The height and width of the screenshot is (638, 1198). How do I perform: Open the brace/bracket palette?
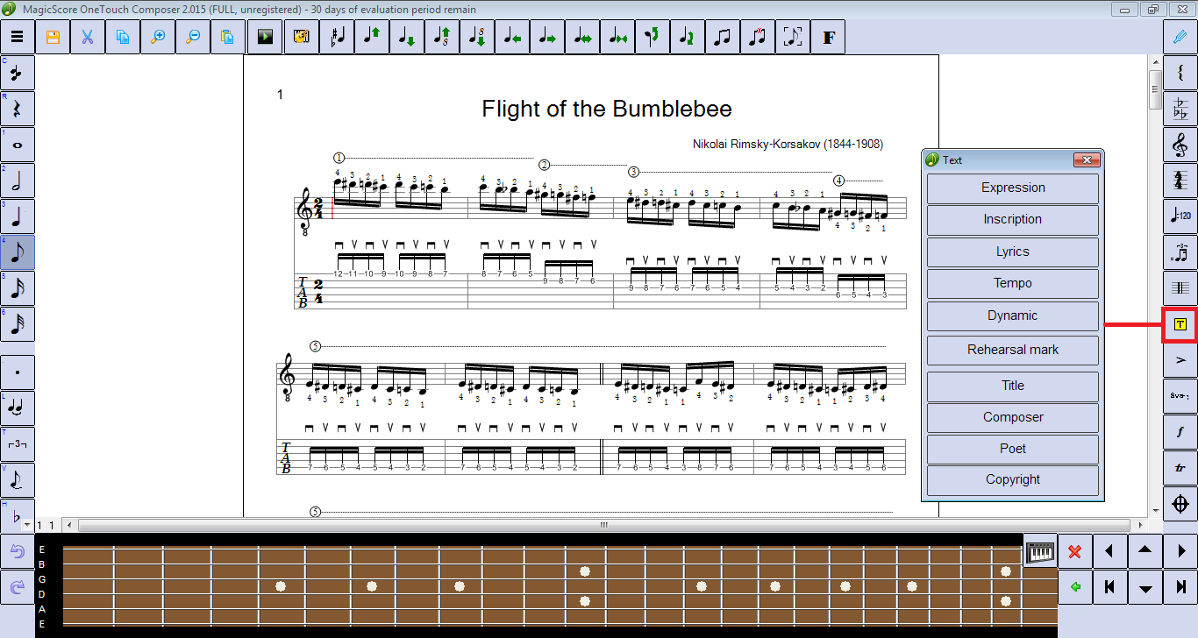coord(1180,73)
